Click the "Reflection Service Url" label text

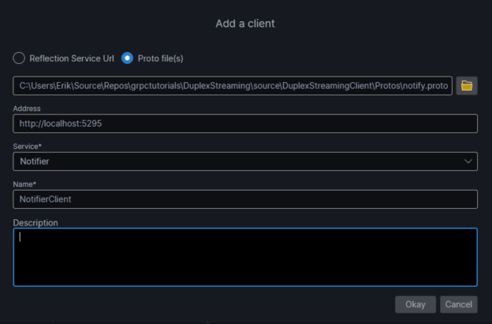click(x=72, y=58)
